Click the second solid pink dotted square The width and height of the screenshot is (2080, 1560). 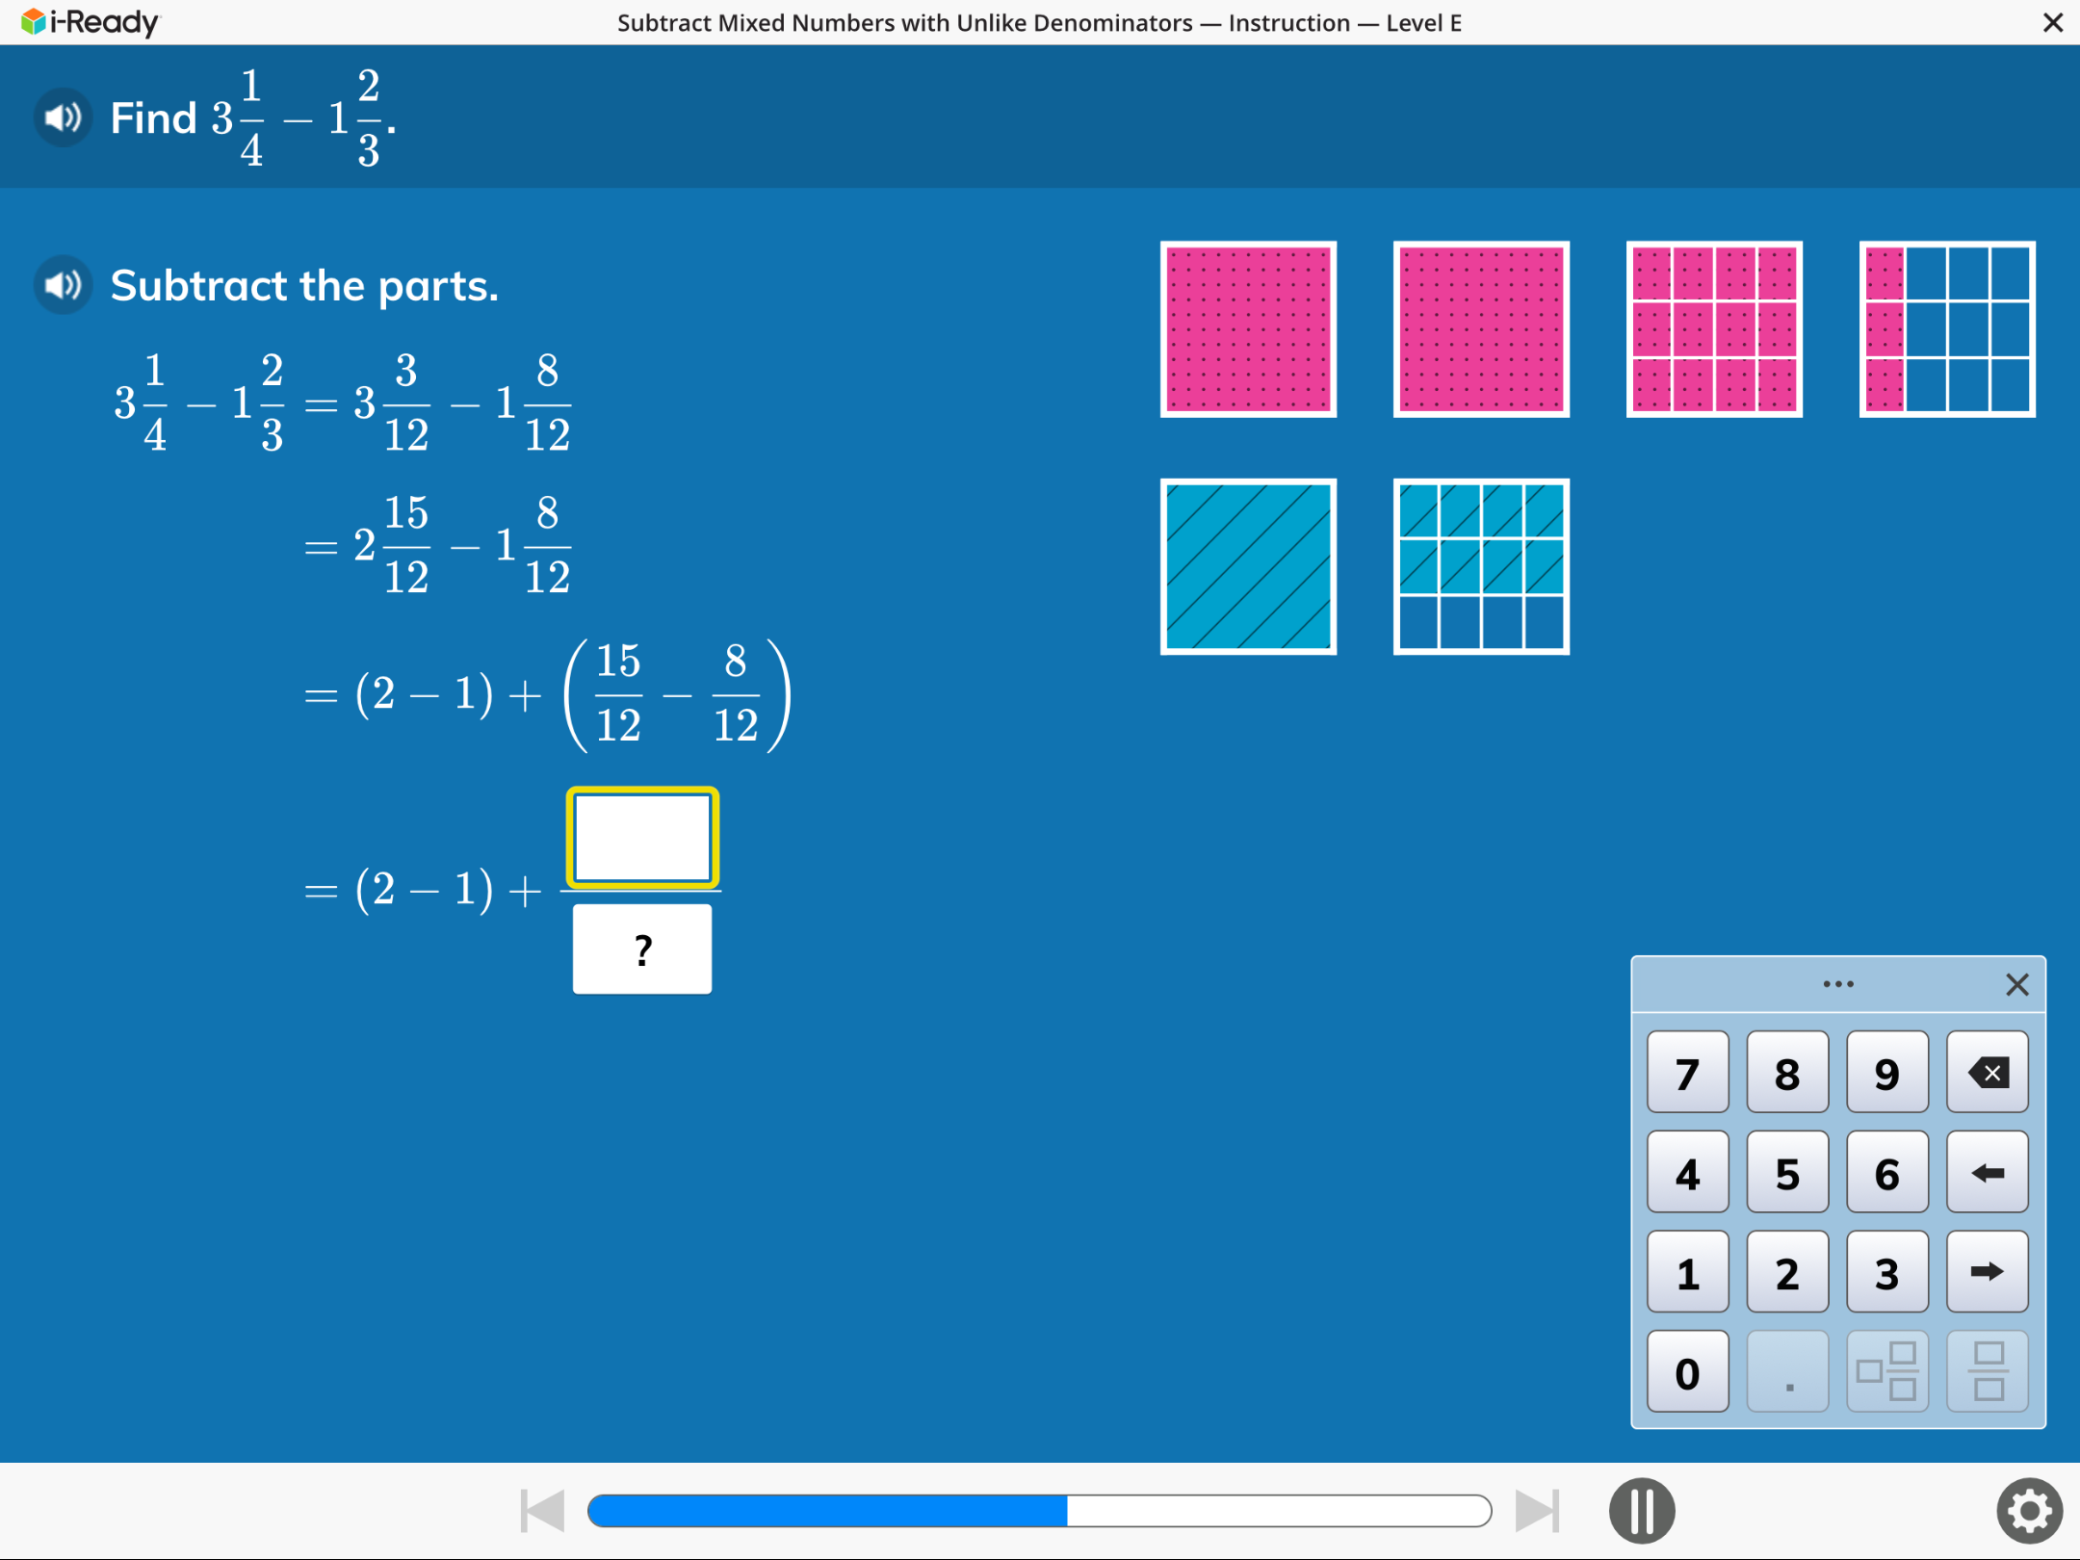click(x=1481, y=329)
